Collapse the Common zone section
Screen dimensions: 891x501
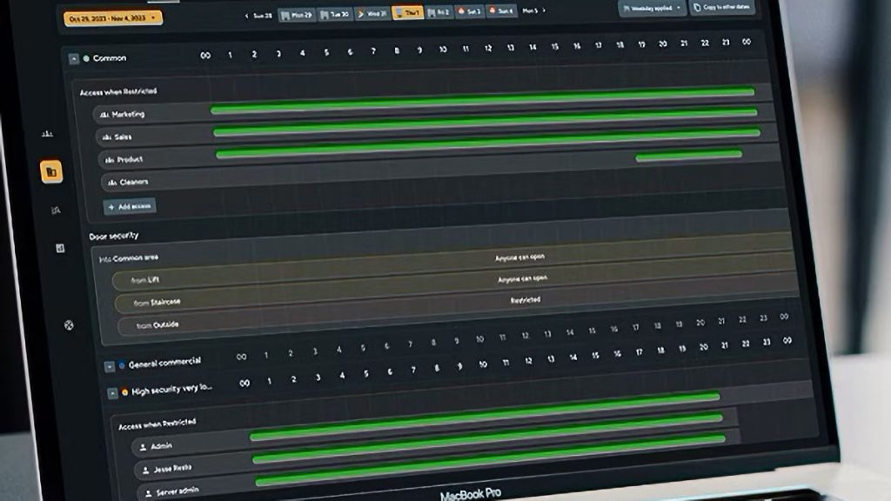point(73,58)
